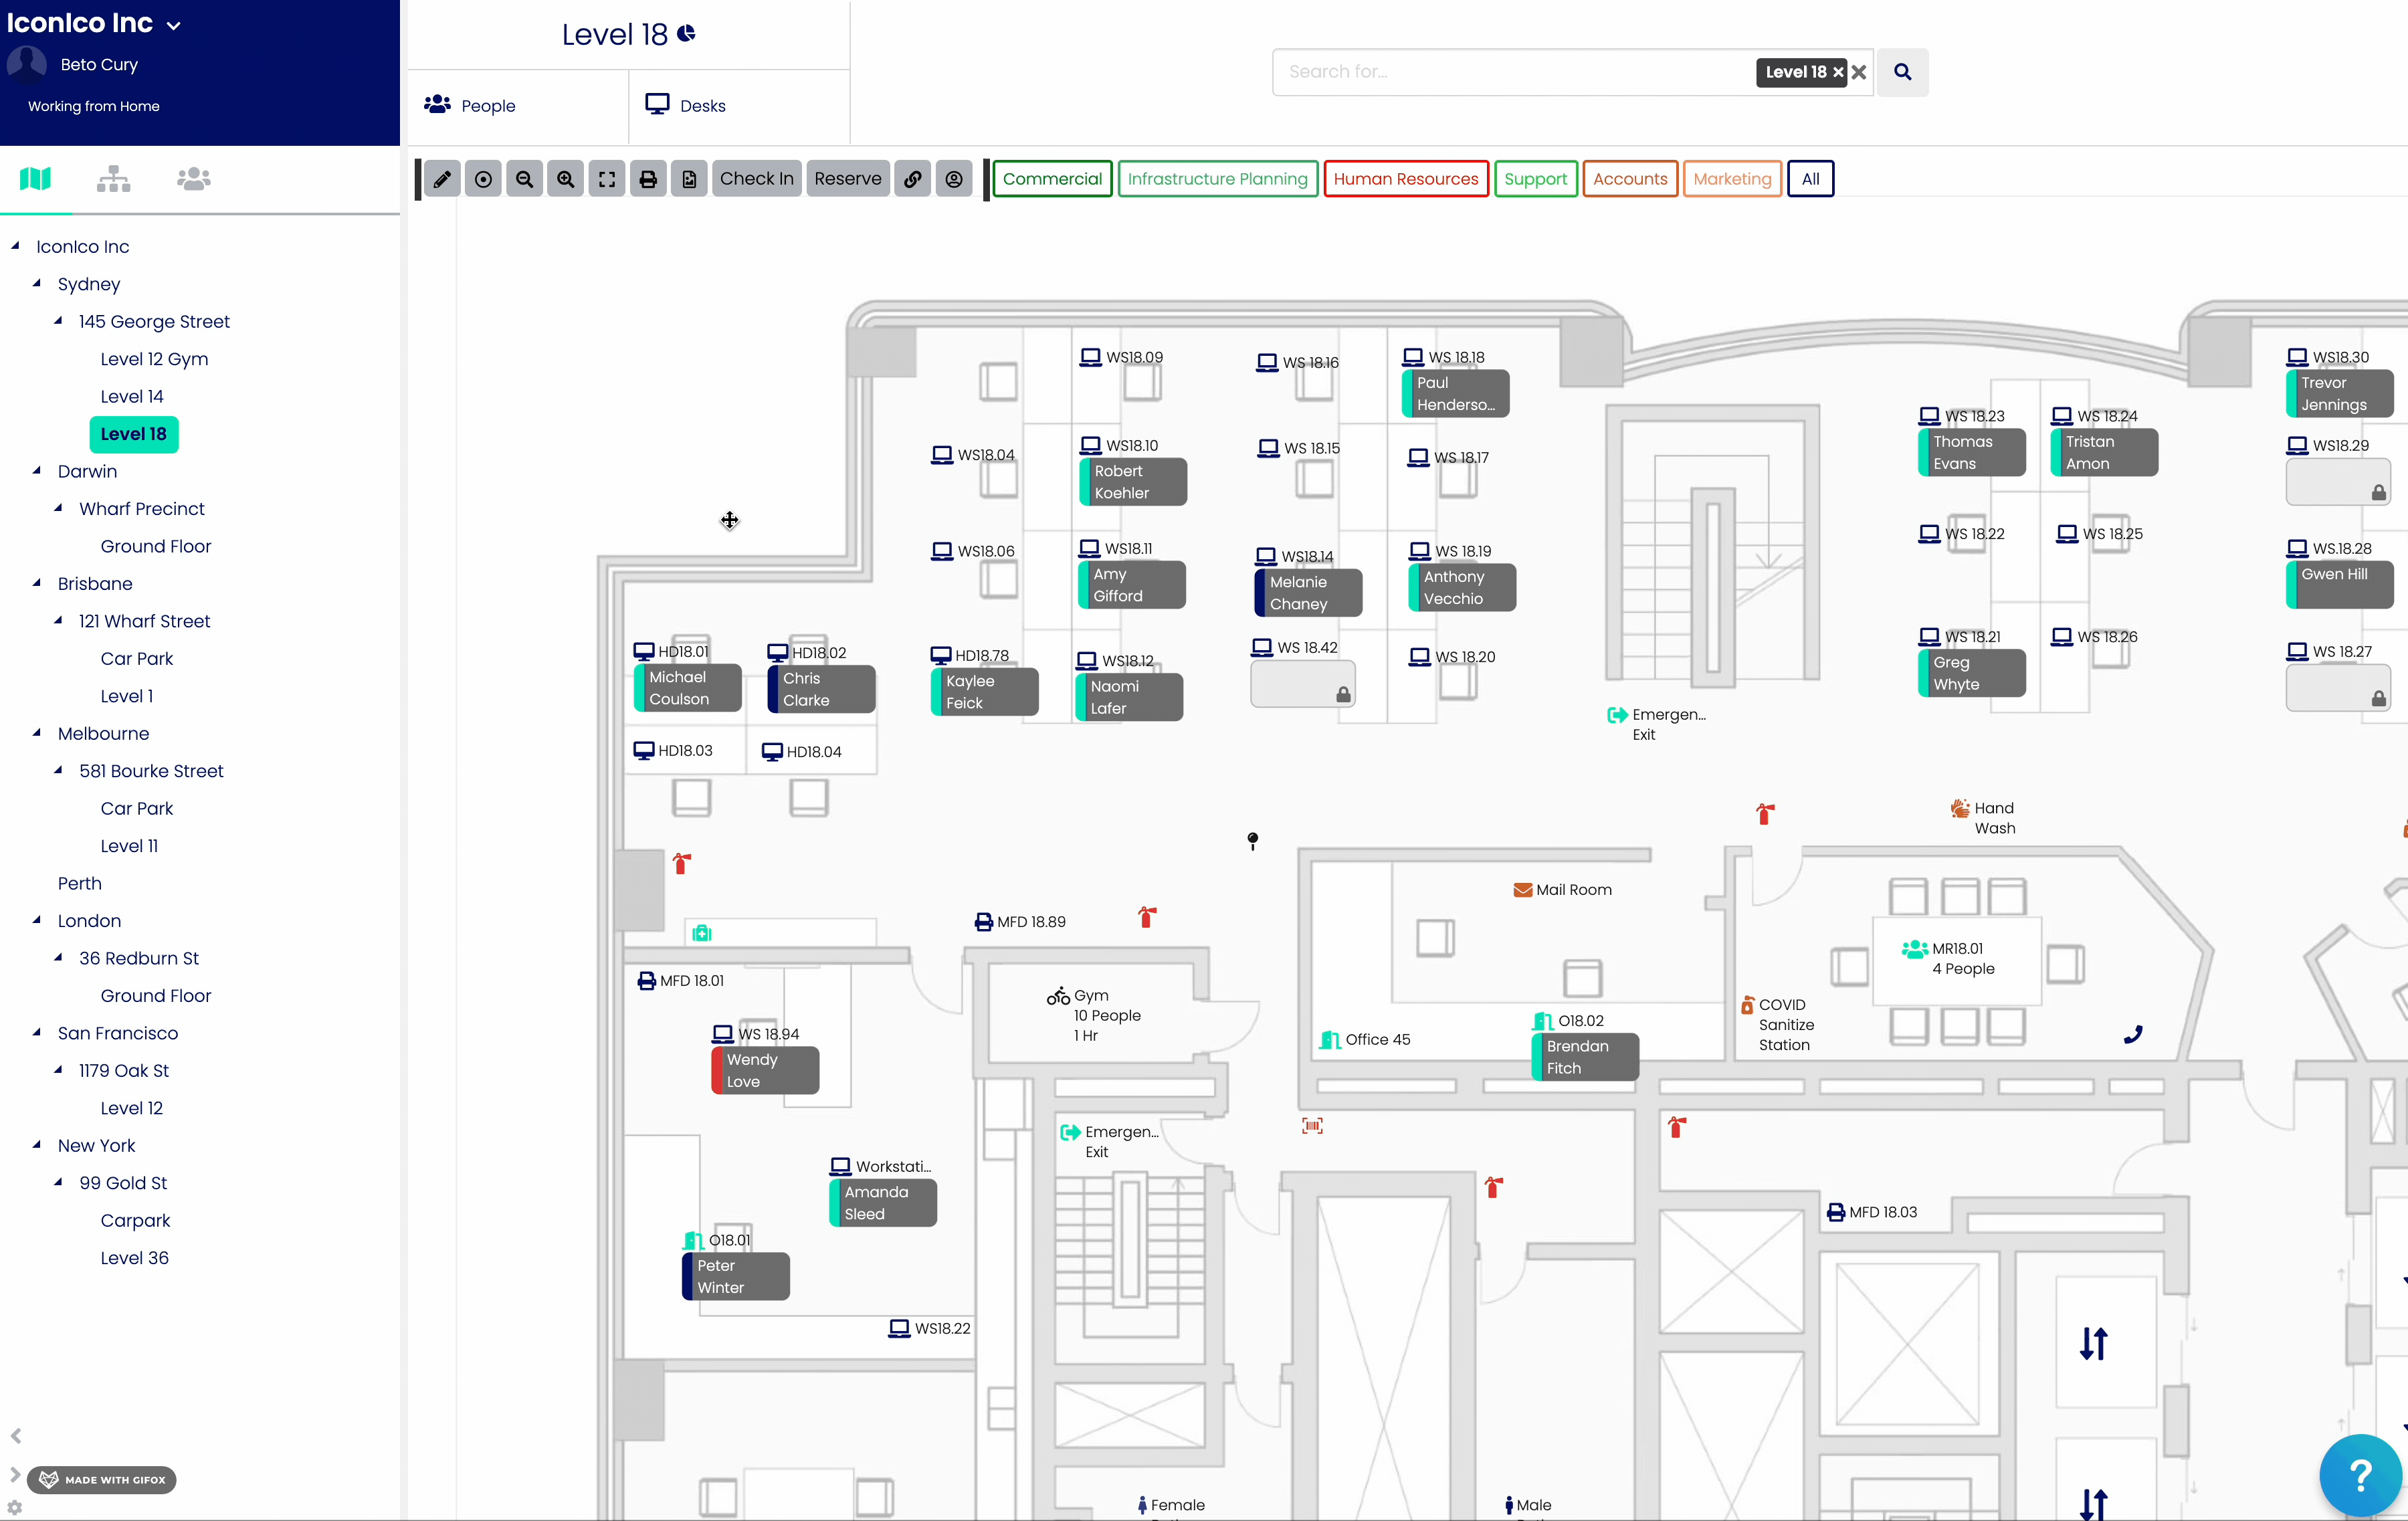Open the help question mark bubble

pos(2360,1475)
